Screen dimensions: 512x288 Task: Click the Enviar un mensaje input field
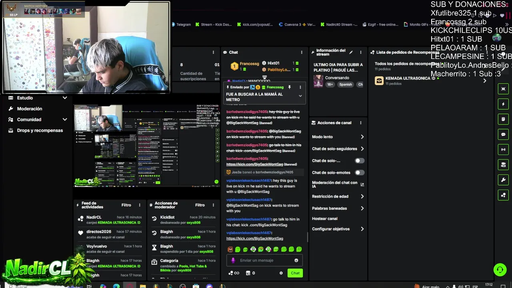[x=264, y=260]
